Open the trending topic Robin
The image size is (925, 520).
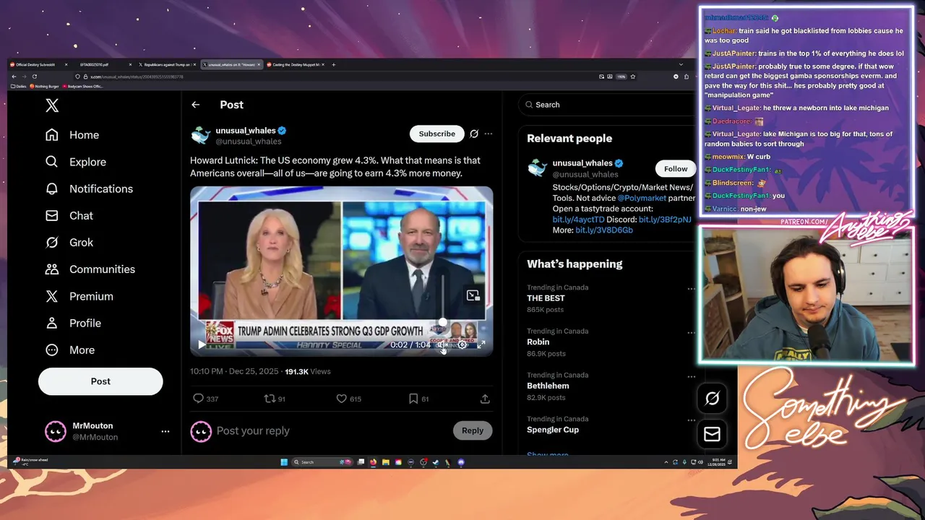point(538,342)
